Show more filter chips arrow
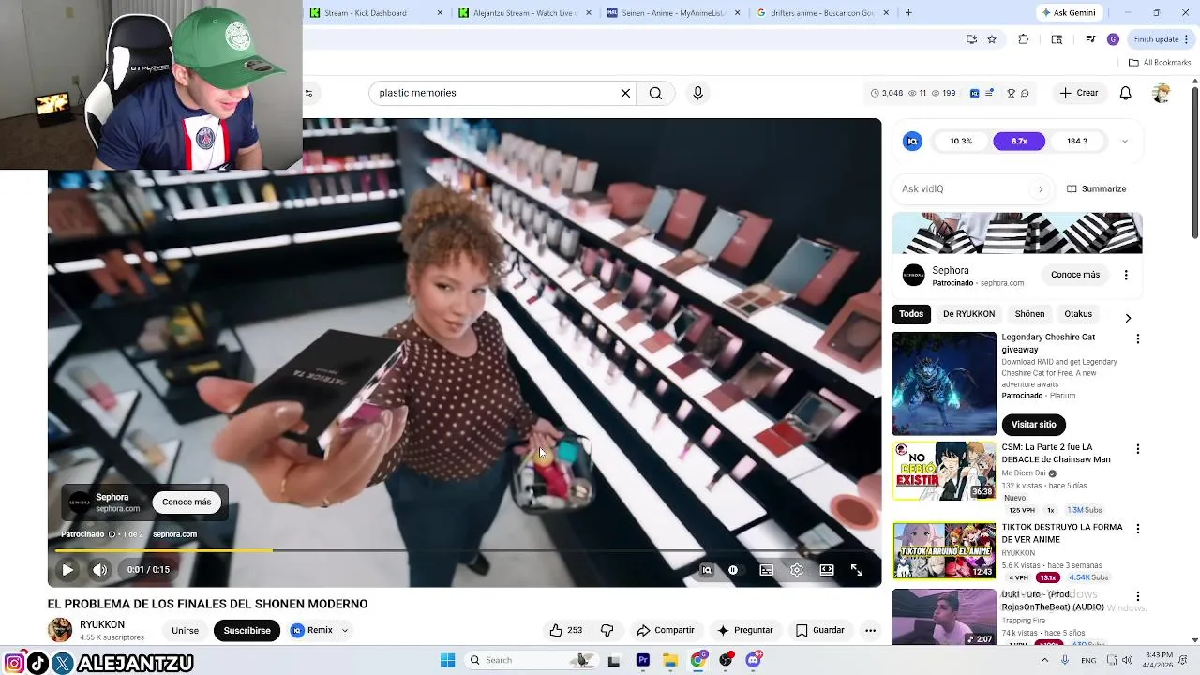1200x675 pixels. pos(1128,318)
